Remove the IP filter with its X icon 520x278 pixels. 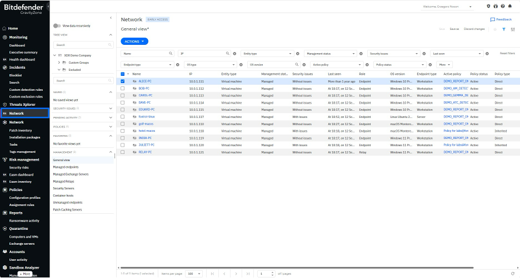coord(234,54)
